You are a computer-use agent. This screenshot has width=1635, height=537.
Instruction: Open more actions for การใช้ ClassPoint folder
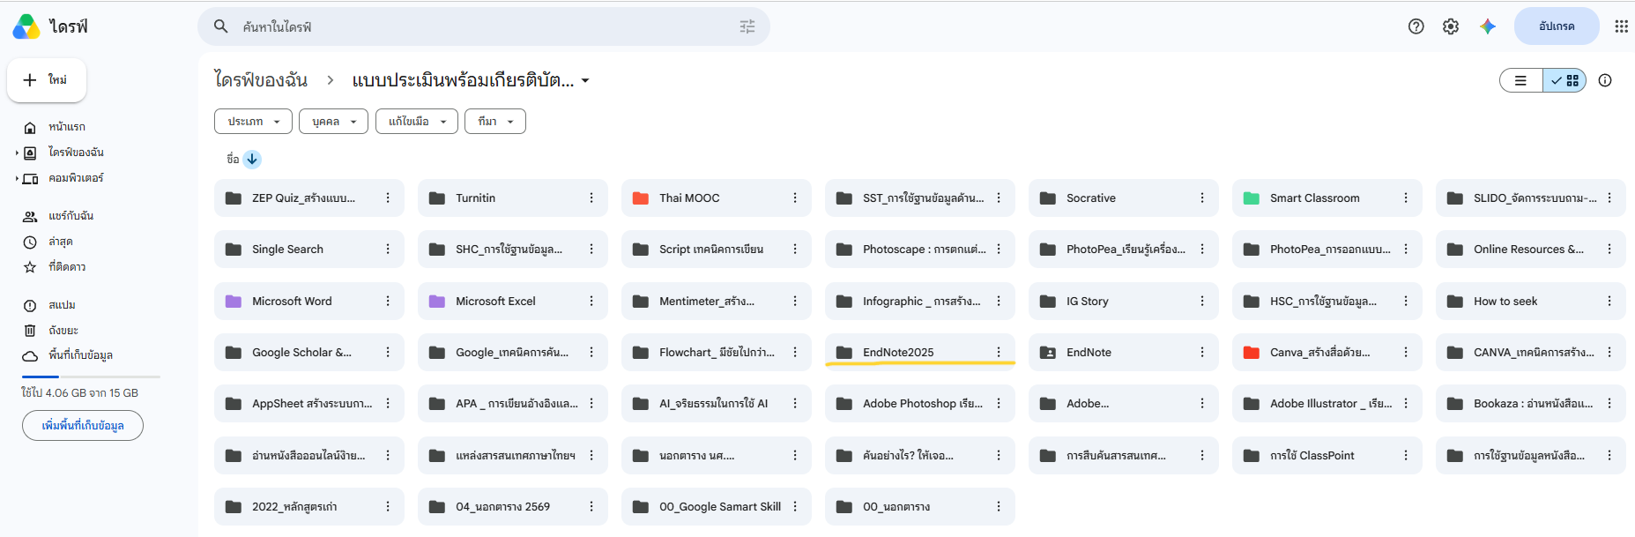tap(1406, 456)
